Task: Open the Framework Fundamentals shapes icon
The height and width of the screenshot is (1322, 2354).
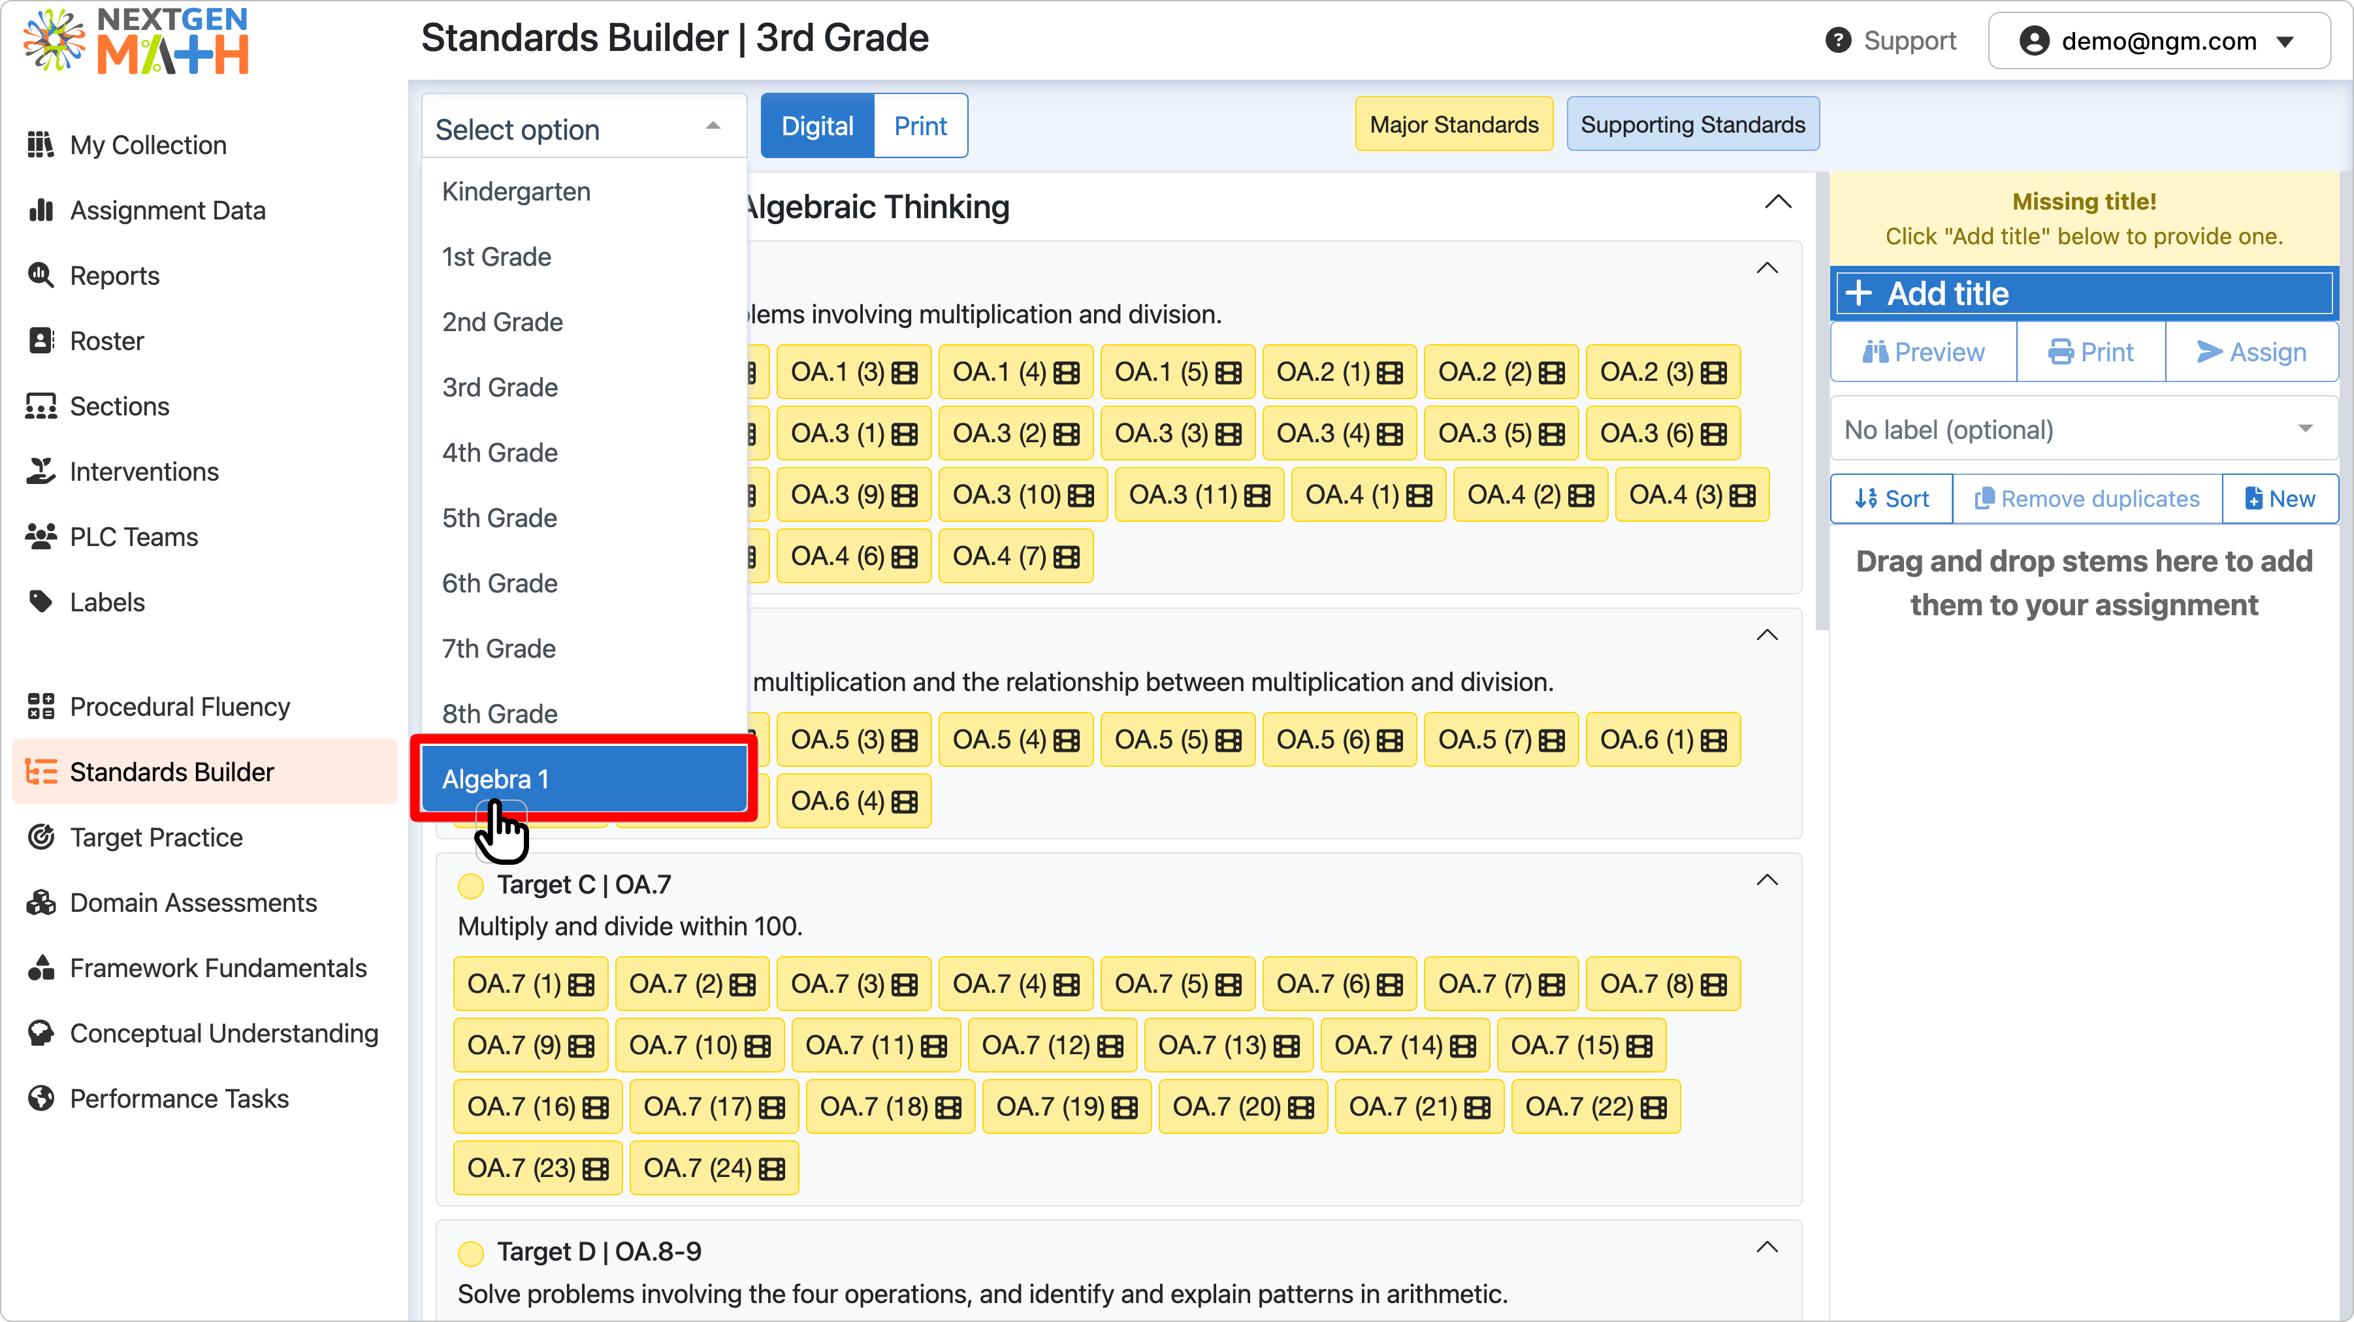Action: tap(40, 967)
